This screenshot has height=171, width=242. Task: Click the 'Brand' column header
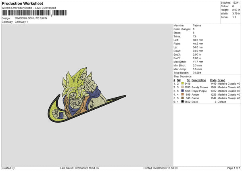pyautogui.click(x=221, y=80)
